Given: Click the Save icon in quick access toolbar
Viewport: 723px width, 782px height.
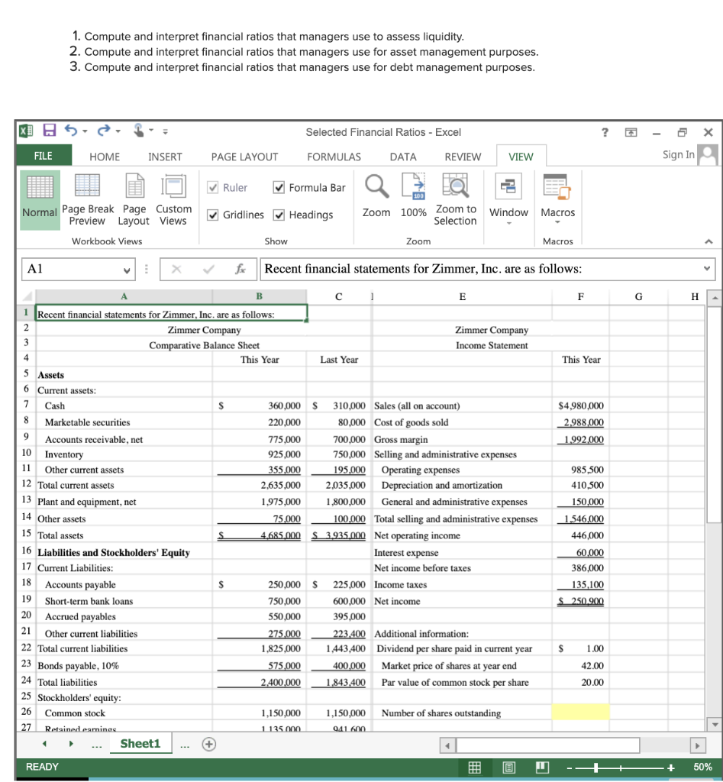Looking at the screenshot, I should pos(50,131).
